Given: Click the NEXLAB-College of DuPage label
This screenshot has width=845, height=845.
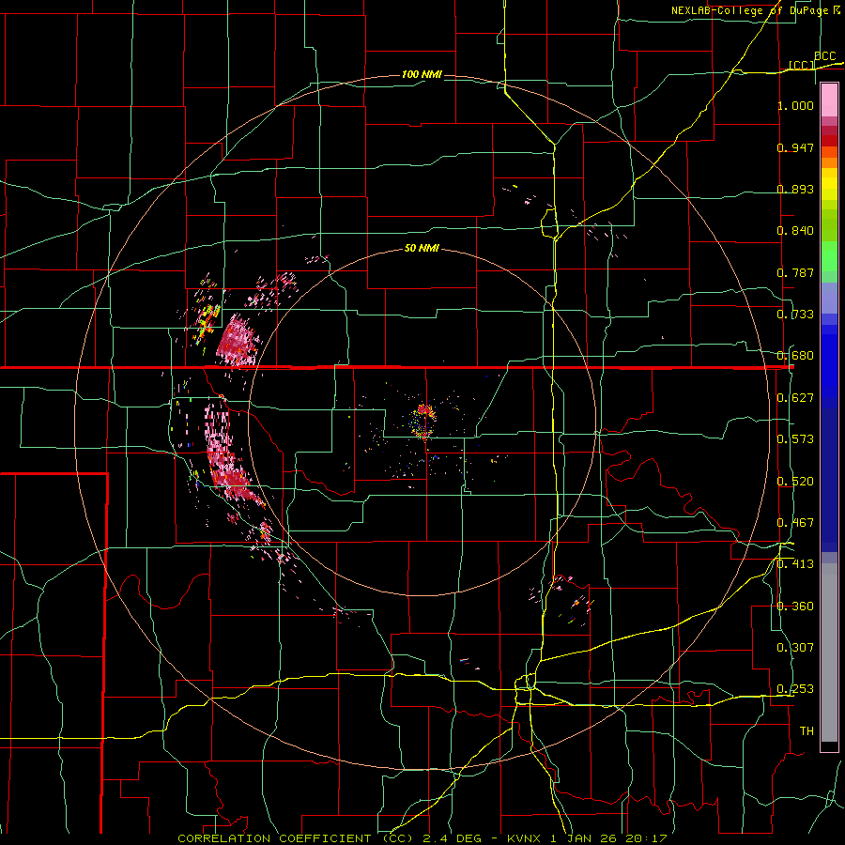Looking at the screenshot, I should (750, 10).
